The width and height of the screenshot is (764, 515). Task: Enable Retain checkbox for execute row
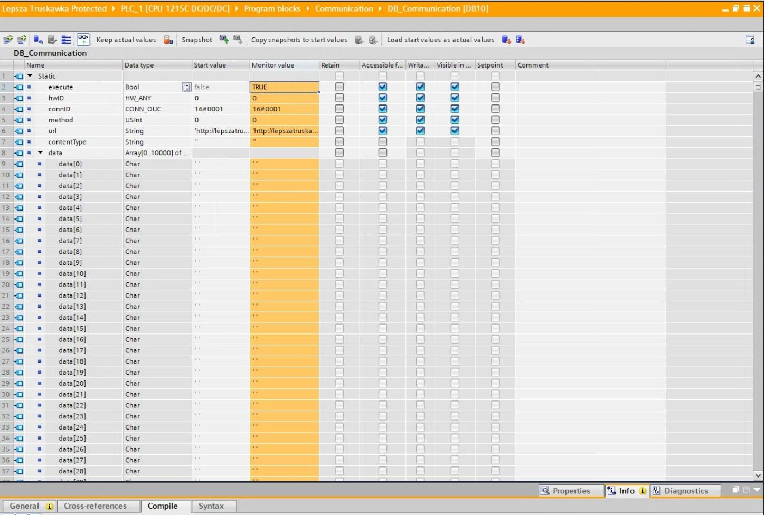339,87
